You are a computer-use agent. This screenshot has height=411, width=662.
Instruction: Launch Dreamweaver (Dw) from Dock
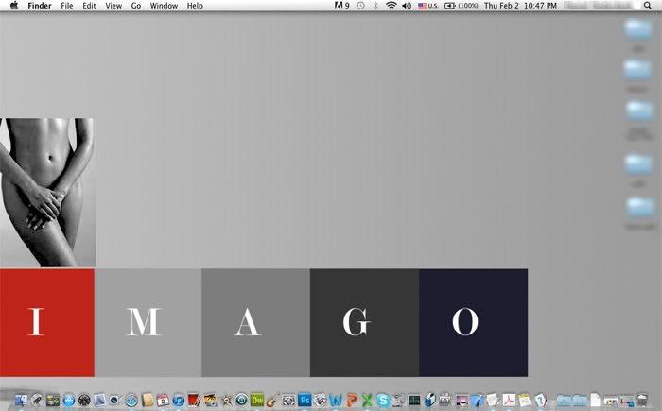257,400
